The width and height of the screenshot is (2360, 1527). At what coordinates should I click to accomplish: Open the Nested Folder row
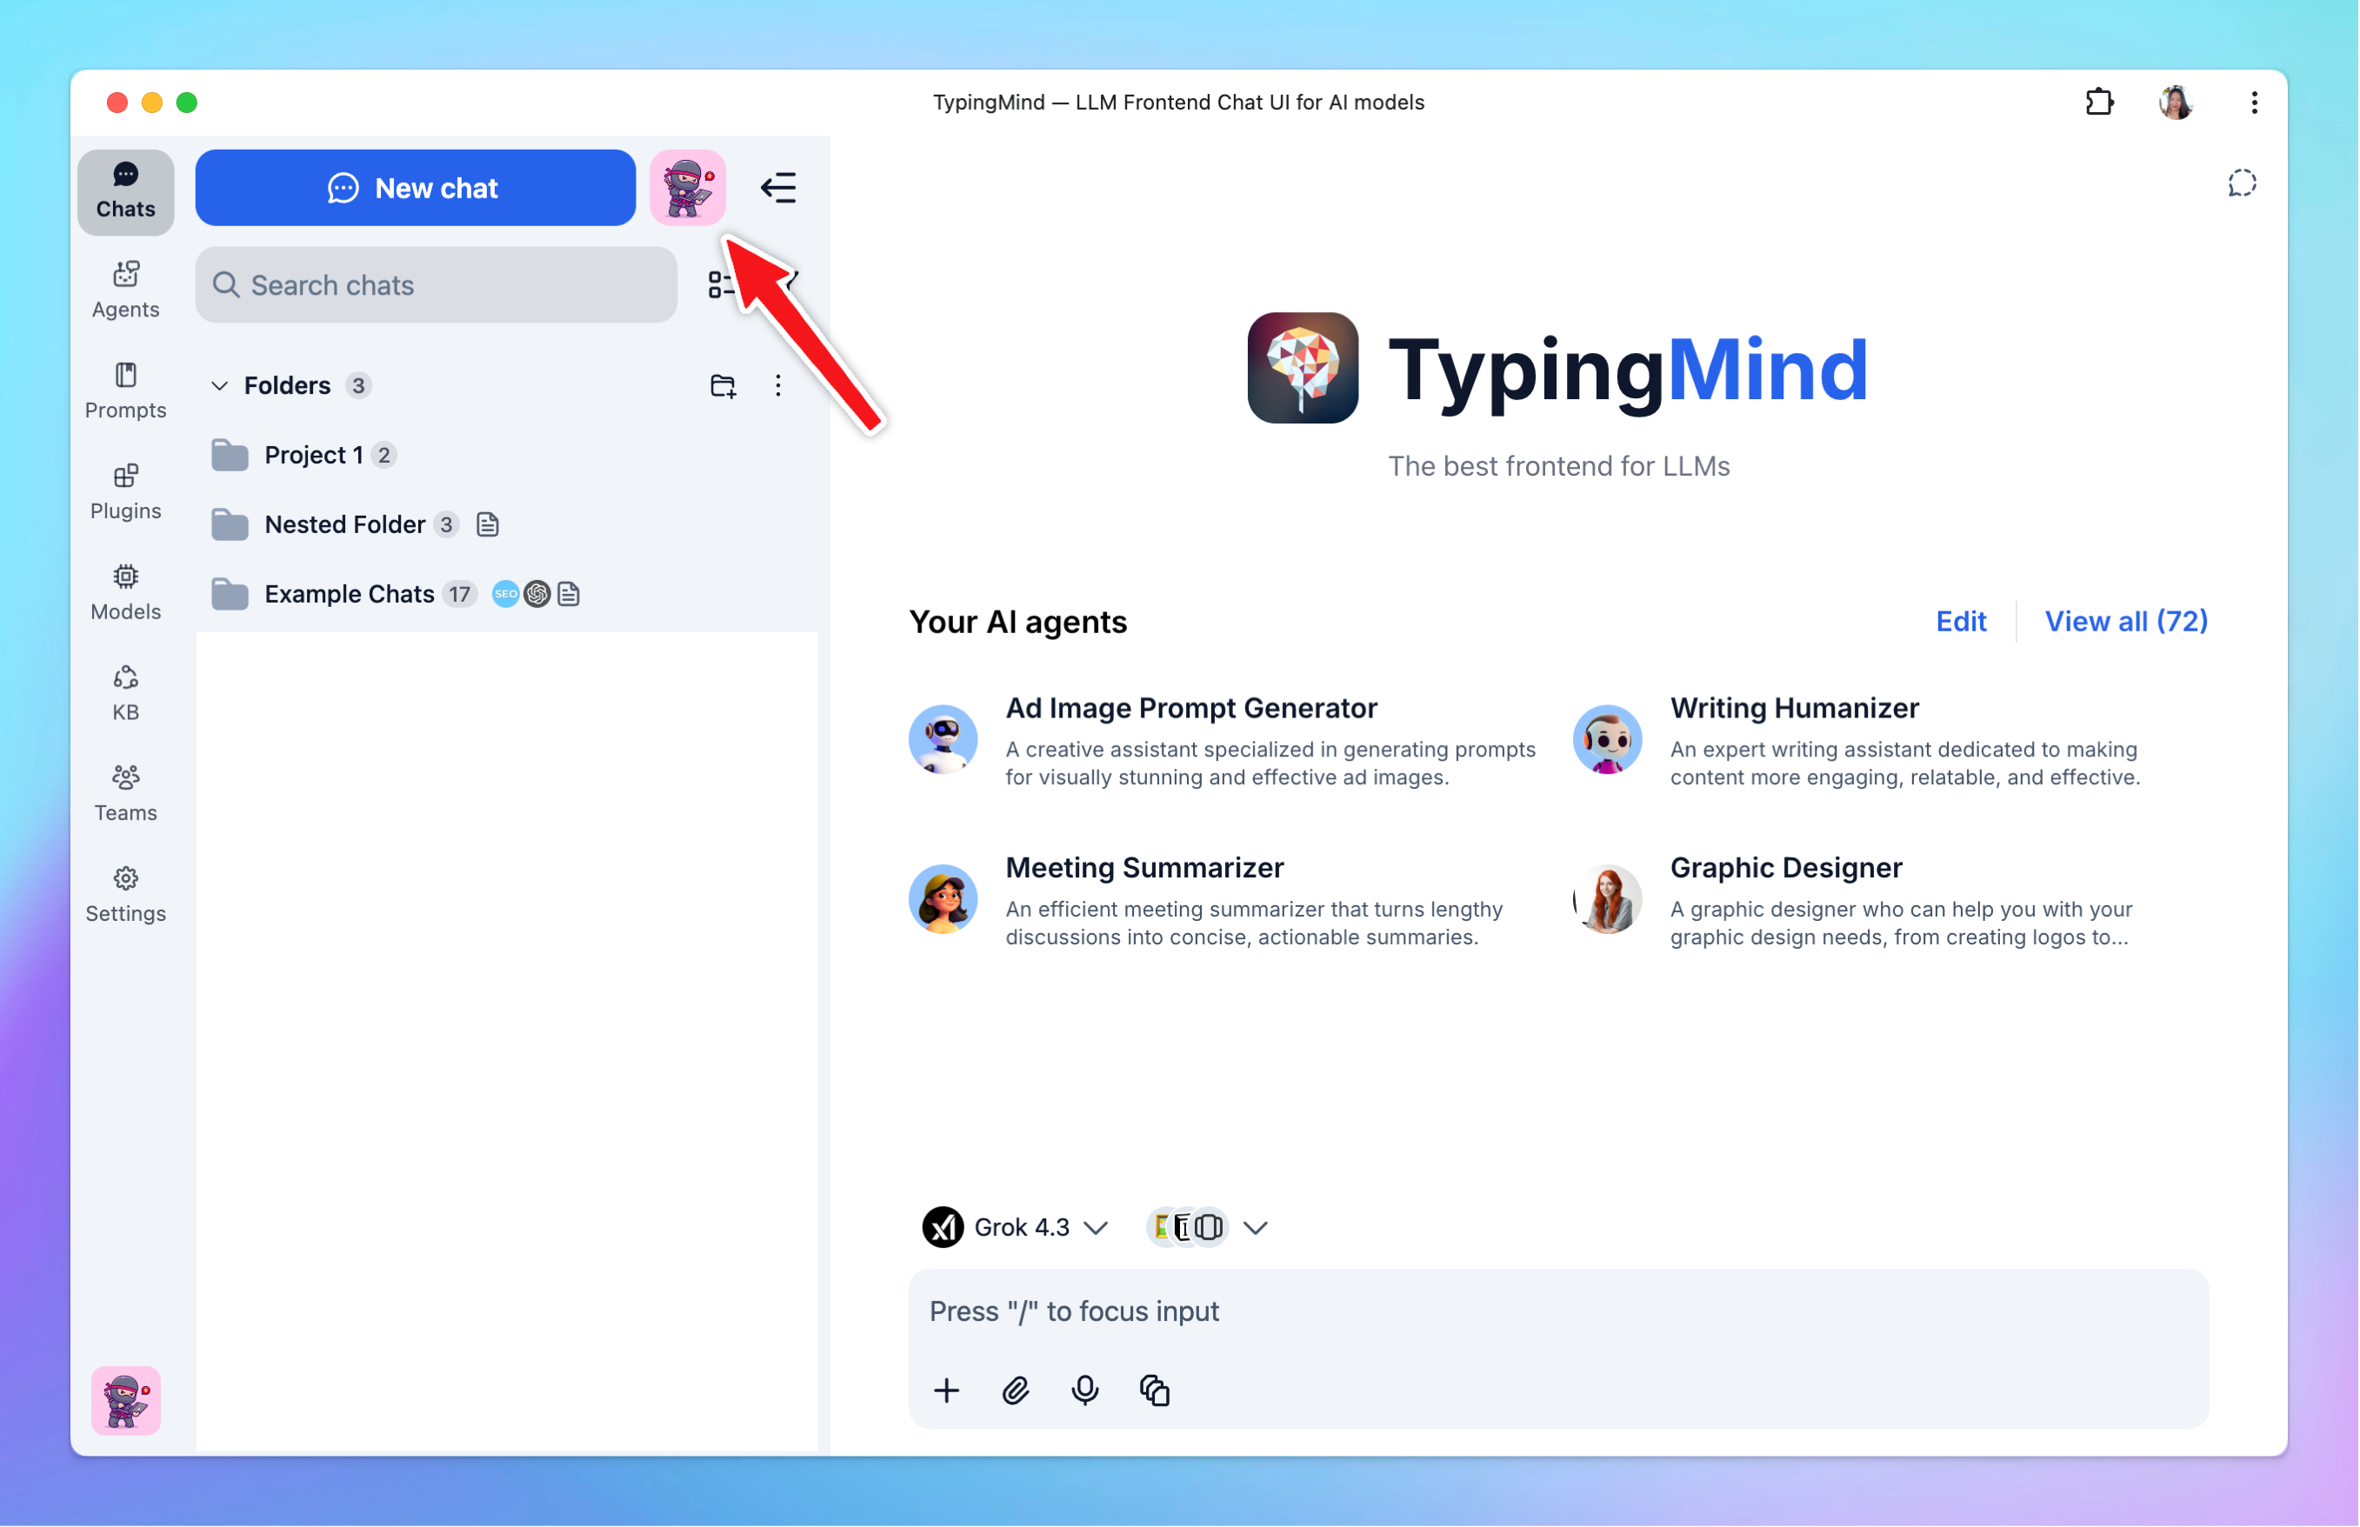tap(506, 524)
